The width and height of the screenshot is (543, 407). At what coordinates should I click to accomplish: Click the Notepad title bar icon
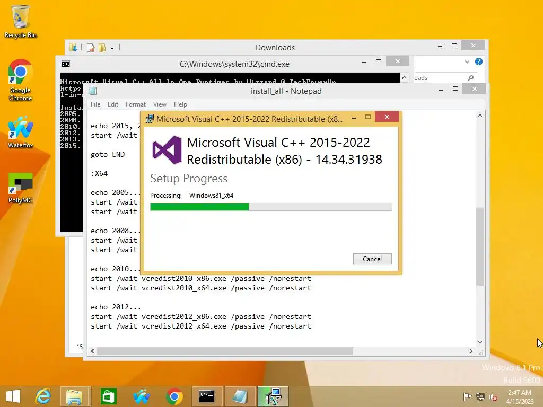click(92, 91)
